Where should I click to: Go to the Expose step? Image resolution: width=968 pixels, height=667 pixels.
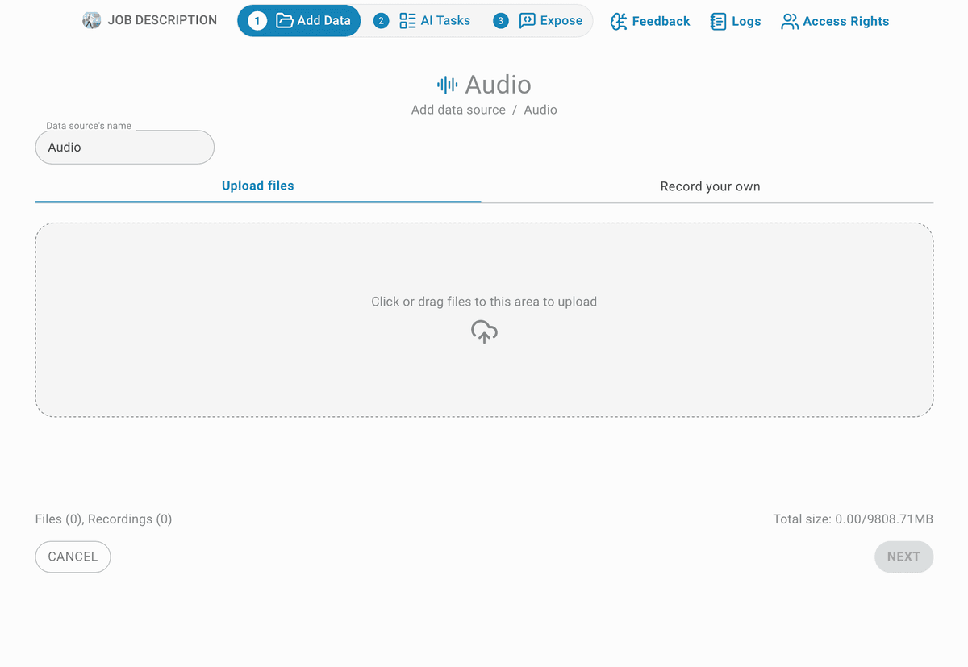538,21
